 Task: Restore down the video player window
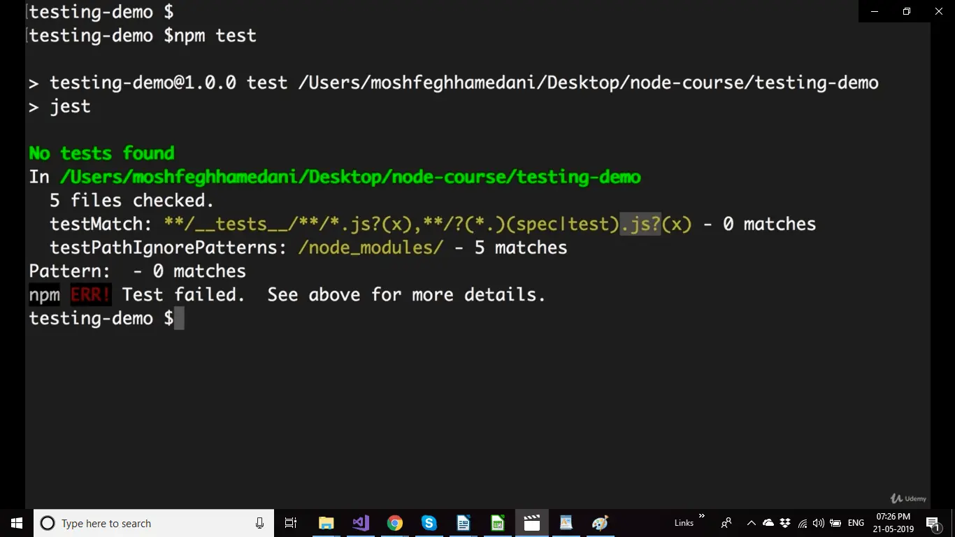point(907,11)
